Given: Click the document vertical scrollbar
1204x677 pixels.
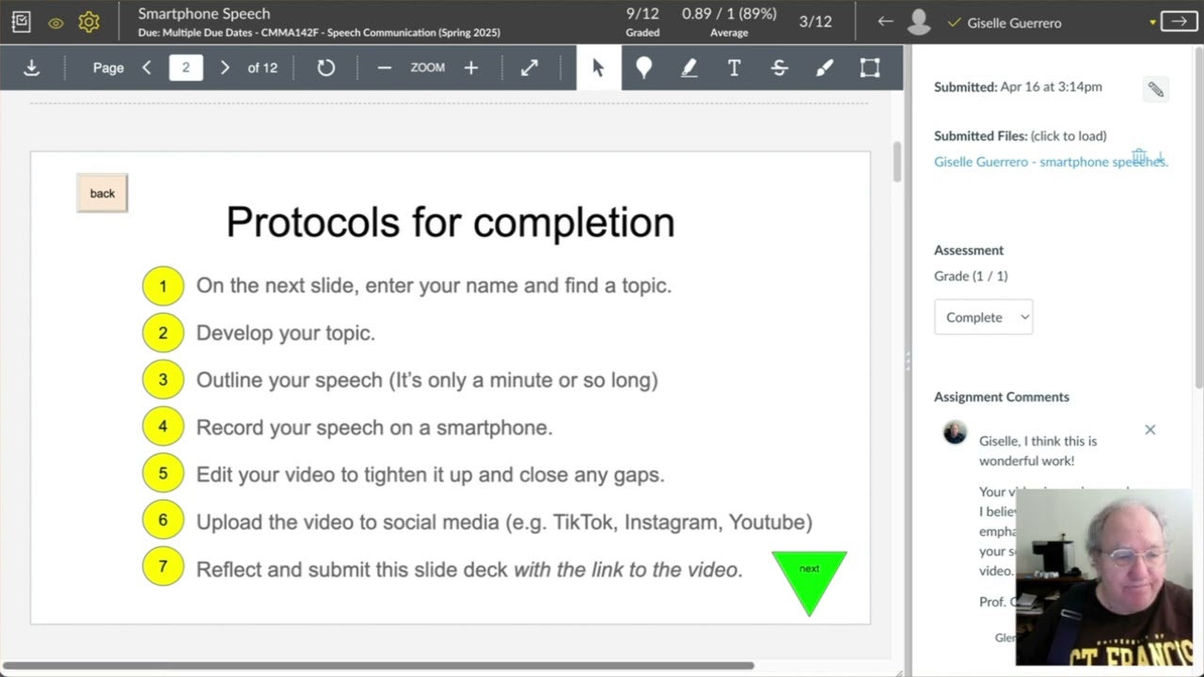Looking at the screenshot, I should (896, 163).
